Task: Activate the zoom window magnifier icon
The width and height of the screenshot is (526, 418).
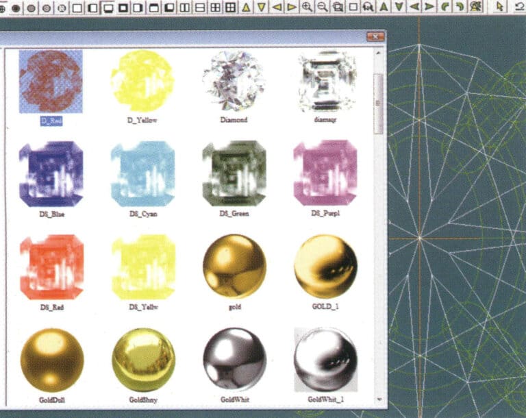Action: pyautogui.click(x=338, y=8)
